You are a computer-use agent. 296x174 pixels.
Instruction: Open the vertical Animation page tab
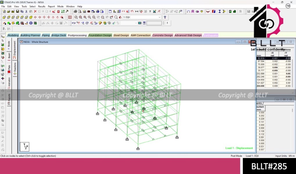point(9,83)
